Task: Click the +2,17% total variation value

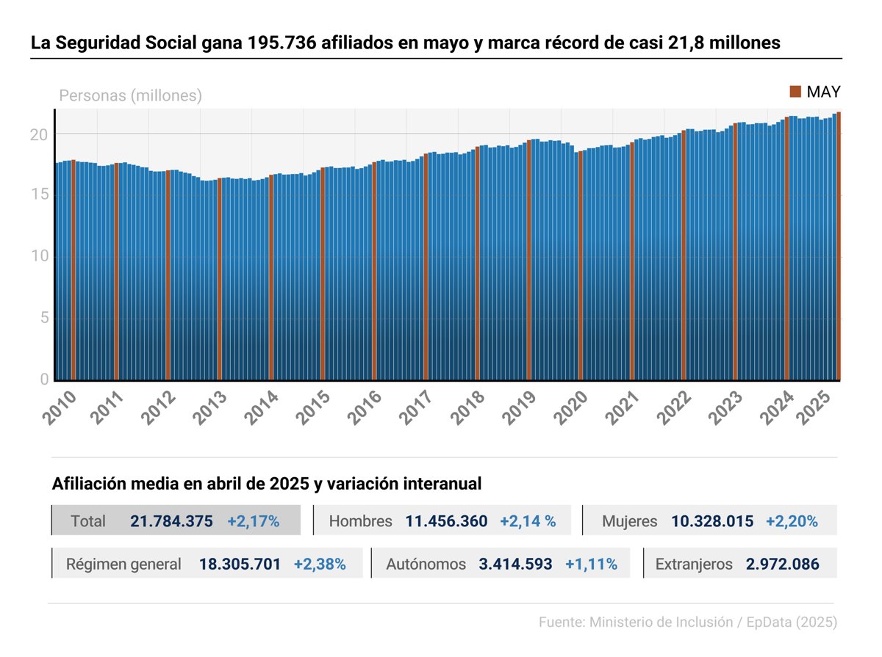Action: point(253,521)
